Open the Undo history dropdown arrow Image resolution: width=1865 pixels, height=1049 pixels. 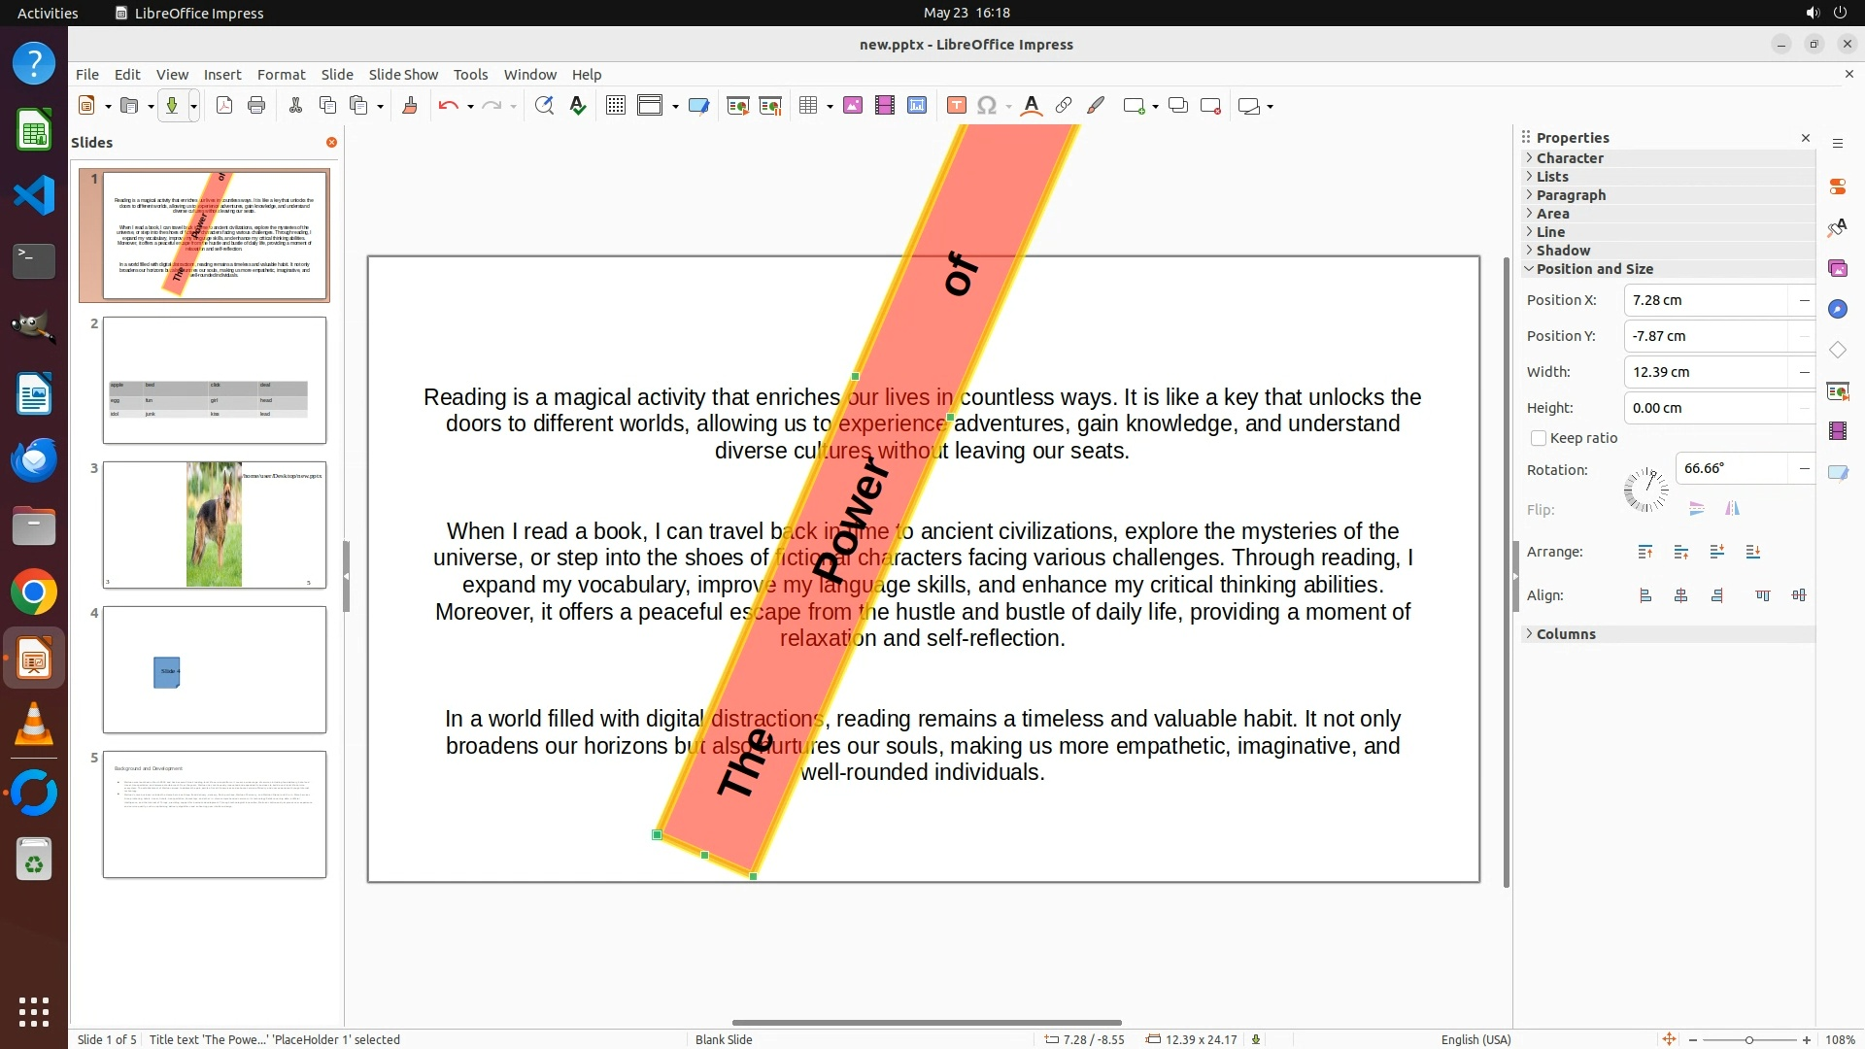pyautogui.click(x=470, y=106)
